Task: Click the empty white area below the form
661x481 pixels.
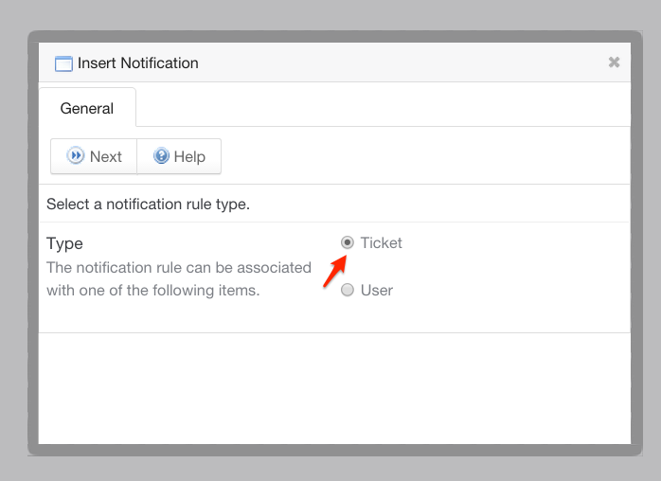Action: [x=333, y=388]
